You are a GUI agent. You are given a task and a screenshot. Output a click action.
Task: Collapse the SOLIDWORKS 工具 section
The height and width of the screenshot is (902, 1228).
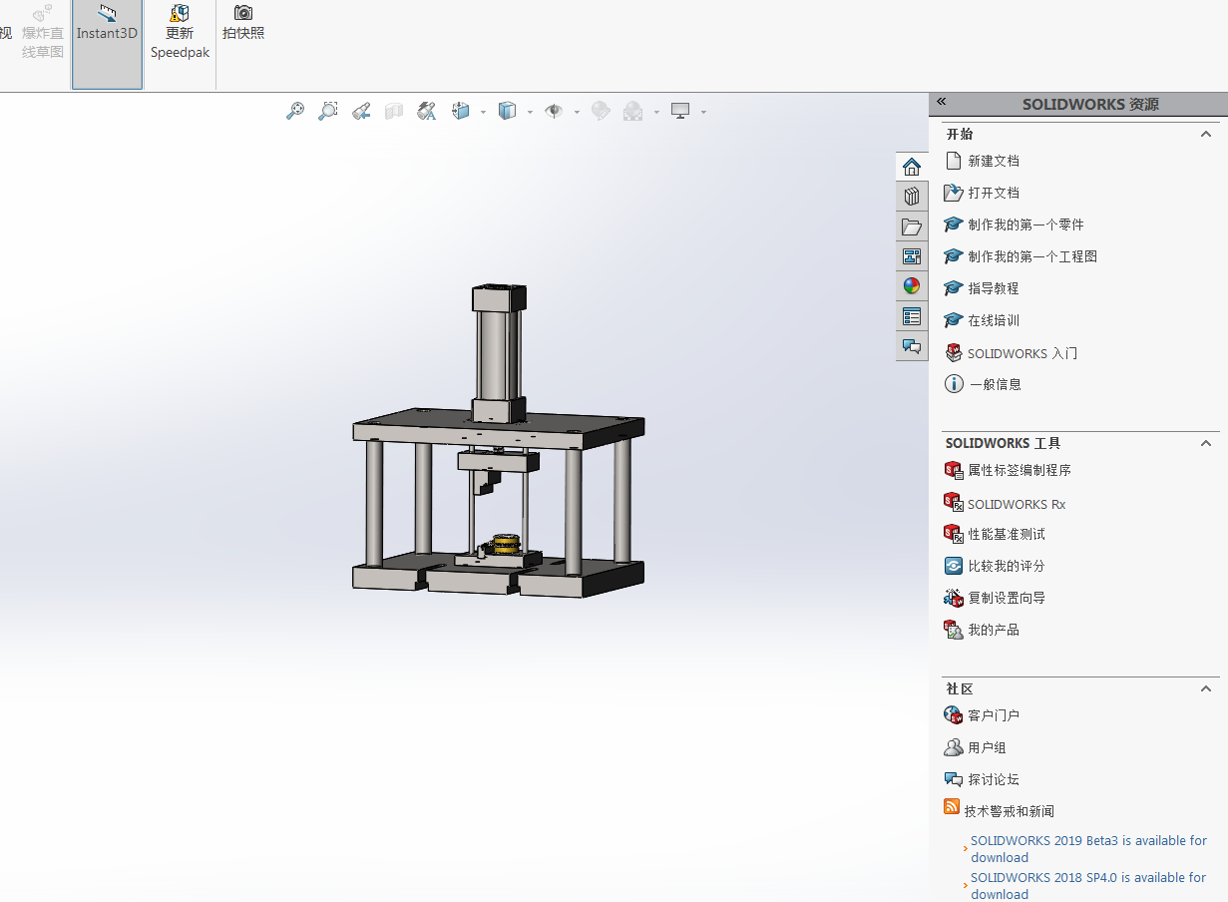pos(1206,443)
